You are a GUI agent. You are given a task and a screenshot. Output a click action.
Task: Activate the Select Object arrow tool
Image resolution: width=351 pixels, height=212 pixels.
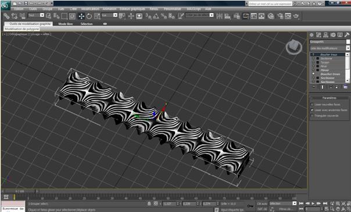[48, 16]
